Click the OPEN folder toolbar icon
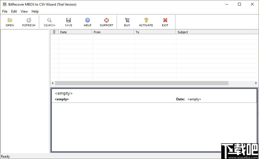The image size is (259, 159). [x=10, y=20]
